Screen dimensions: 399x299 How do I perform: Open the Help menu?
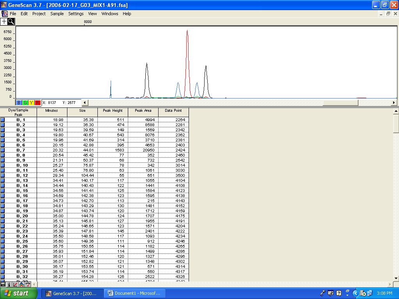[127, 14]
